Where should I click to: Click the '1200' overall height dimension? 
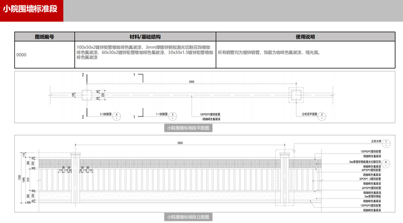[19, 177]
